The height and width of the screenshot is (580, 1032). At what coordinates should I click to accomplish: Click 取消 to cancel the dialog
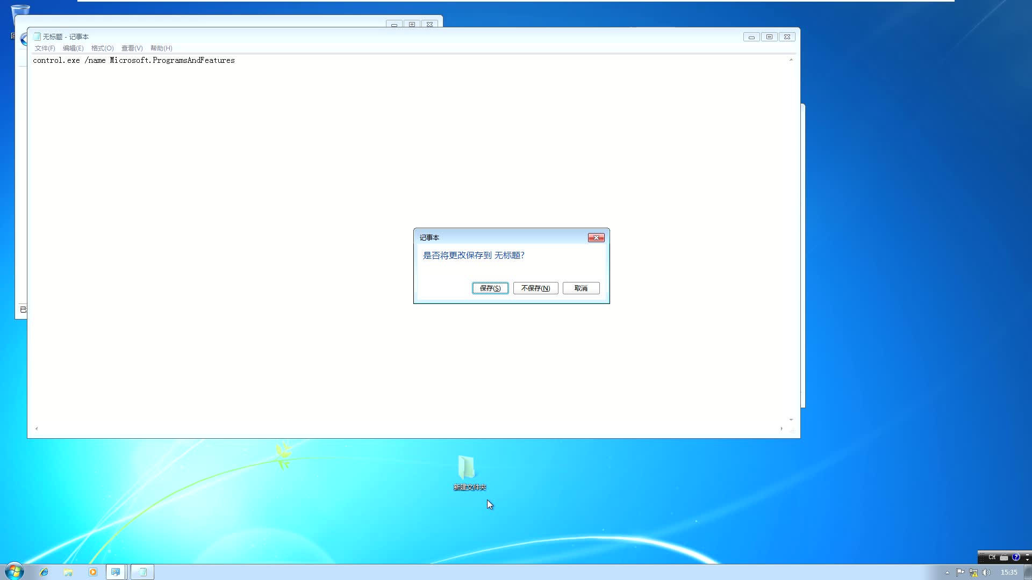[581, 288]
